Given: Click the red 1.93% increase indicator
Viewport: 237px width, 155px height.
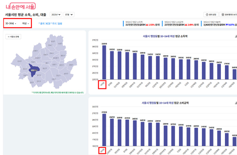Looking at the screenshot, I should [x=150, y=25].
